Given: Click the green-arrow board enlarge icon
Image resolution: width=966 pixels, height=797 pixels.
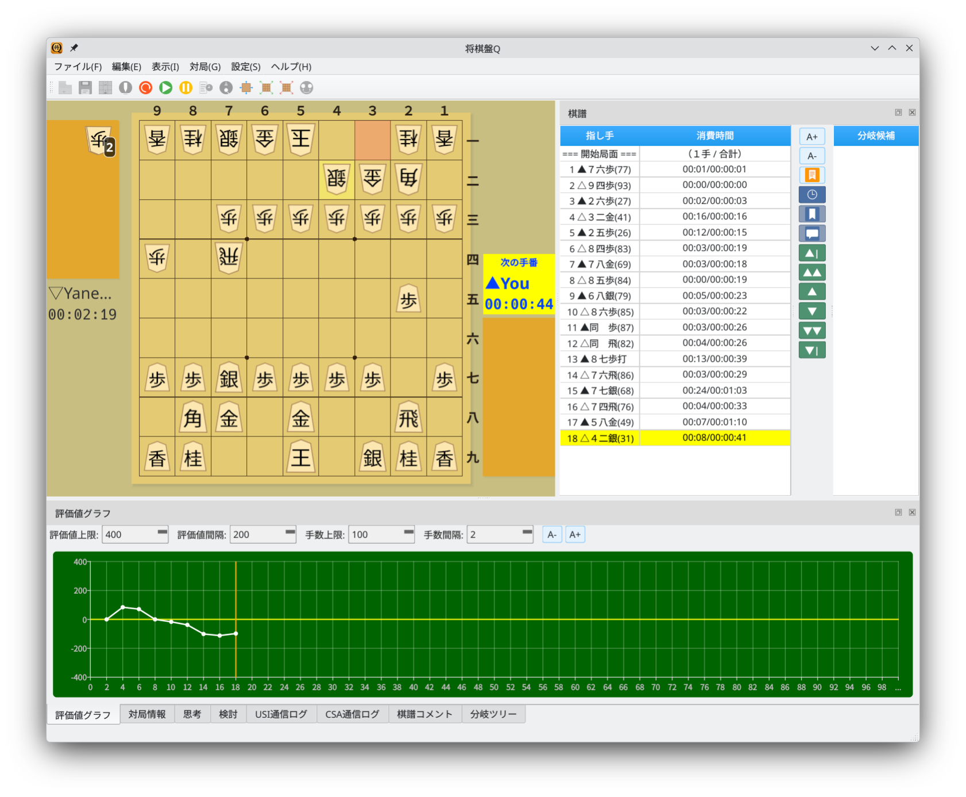Looking at the screenshot, I should [x=266, y=87].
